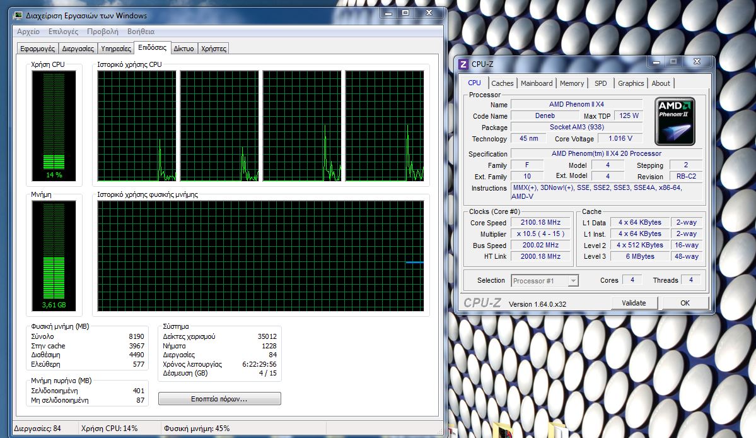
Task: Go to the Δίκτυο tab
Action: [x=183, y=49]
